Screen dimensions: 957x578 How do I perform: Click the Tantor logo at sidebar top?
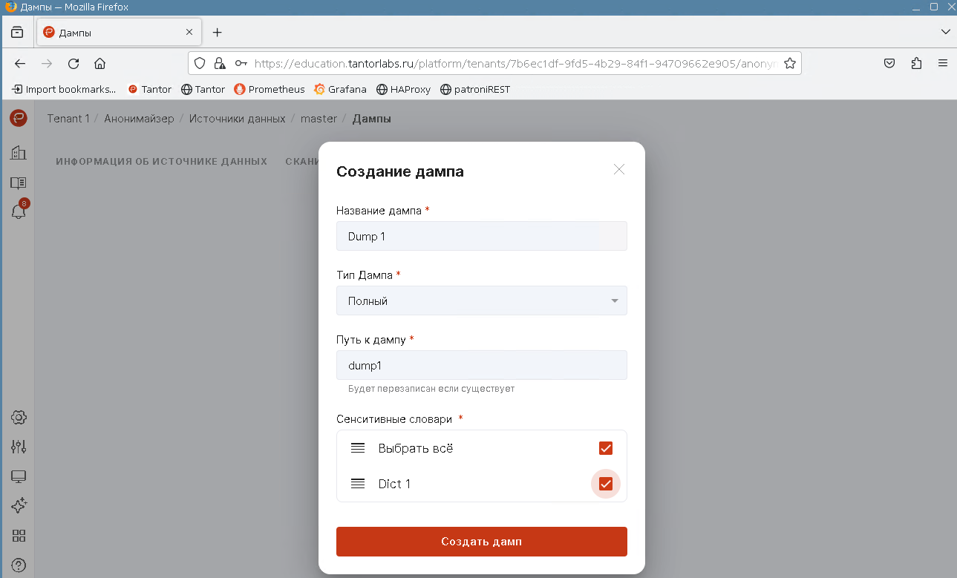(19, 117)
